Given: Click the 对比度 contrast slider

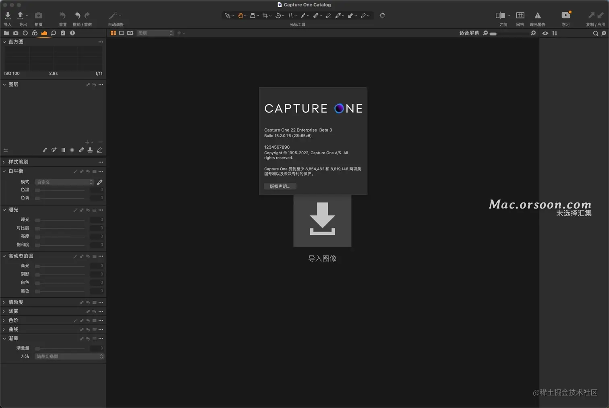Looking at the screenshot, I should point(60,228).
